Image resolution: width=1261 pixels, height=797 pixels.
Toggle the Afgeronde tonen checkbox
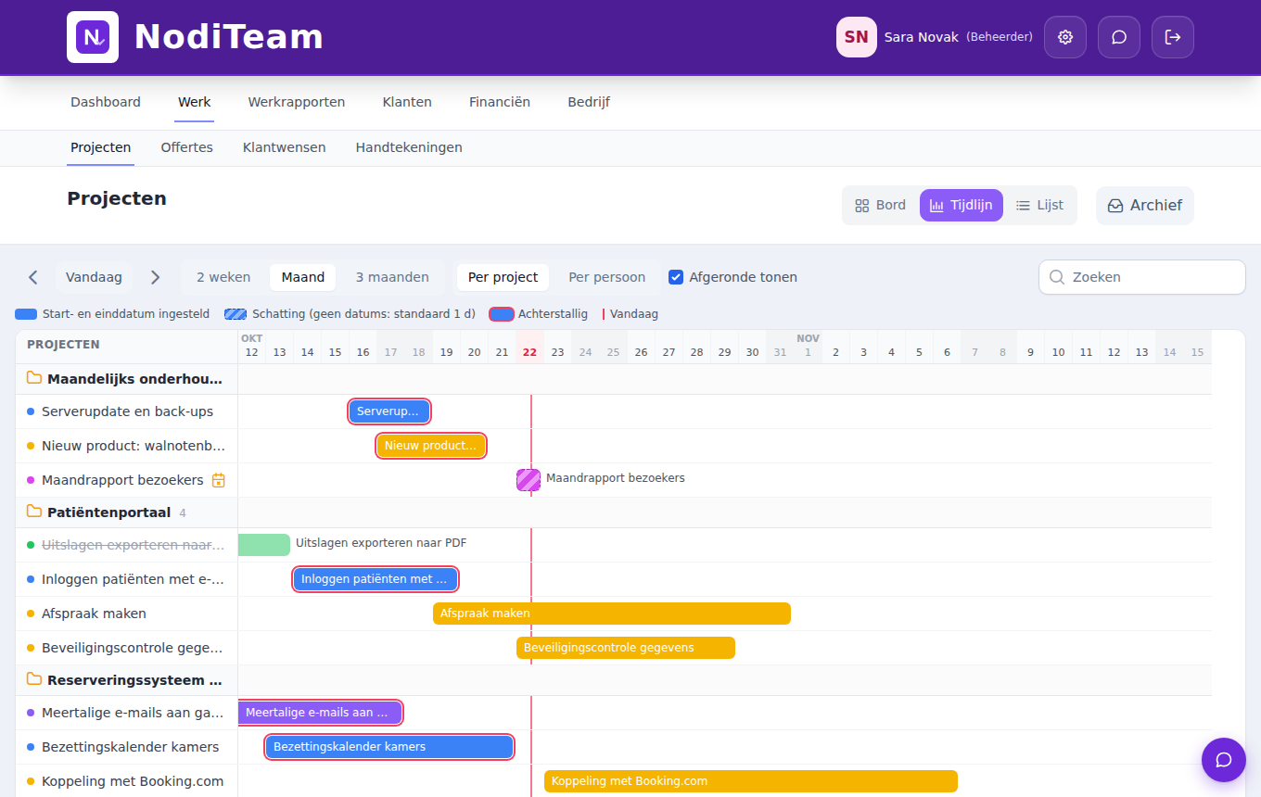(676, 277)
